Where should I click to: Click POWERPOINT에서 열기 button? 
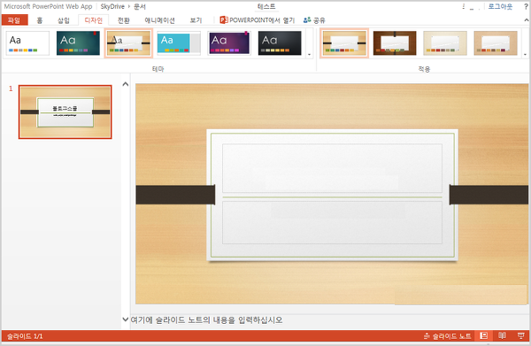tap(258, 20)
